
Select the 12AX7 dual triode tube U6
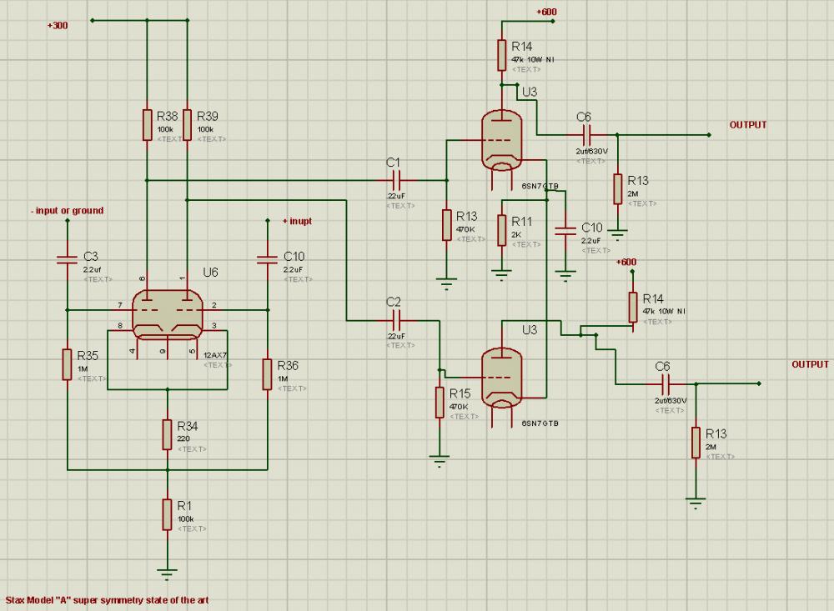coord(168,314)
